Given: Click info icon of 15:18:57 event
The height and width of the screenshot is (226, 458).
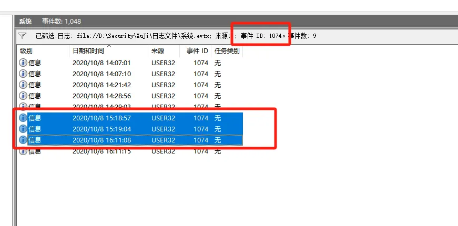Looking at the screenshot, I should [23, 118].
